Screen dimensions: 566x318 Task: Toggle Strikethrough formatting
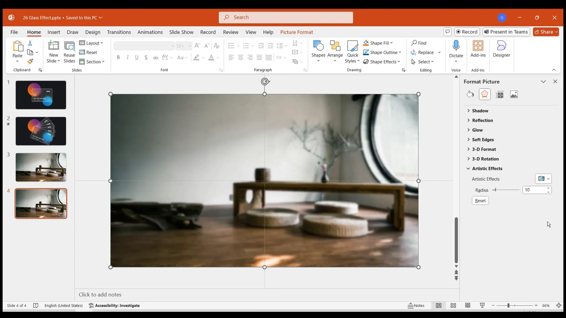click(x=155, y=57)
